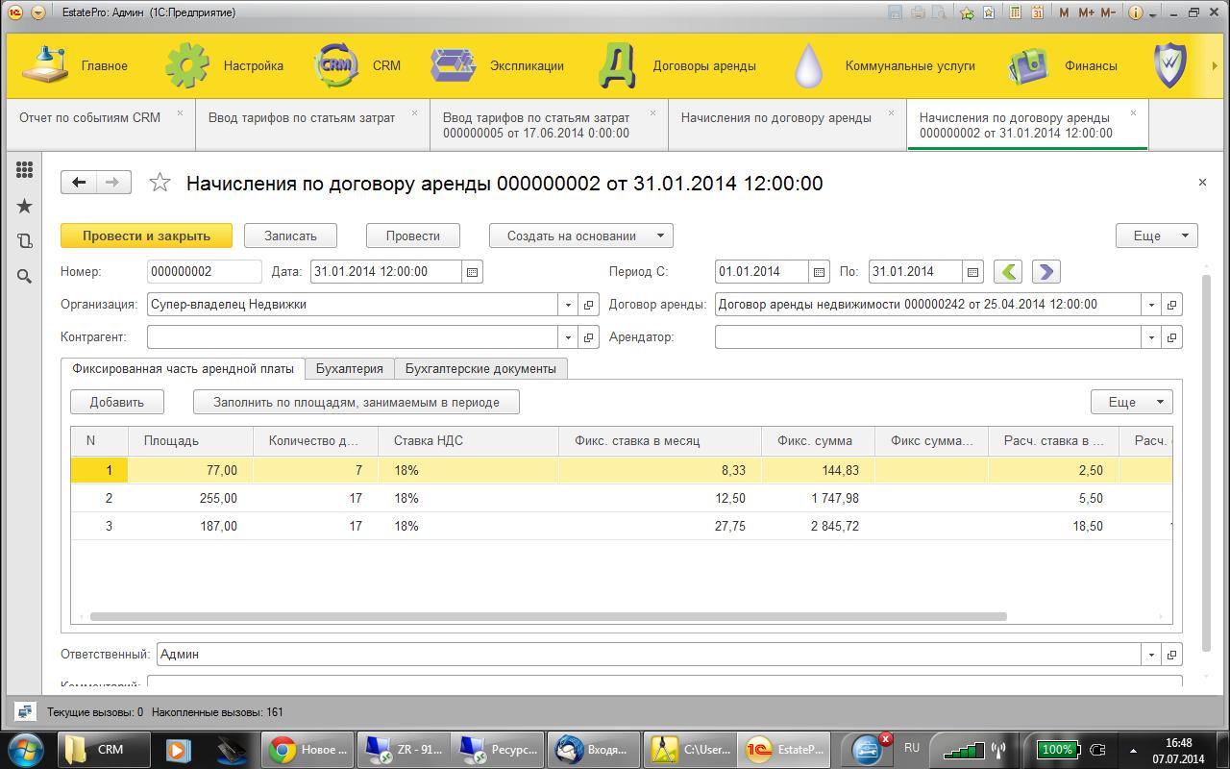The width and height of the screenshot is (1230, 769).
Task: Go forward with the right arrow
Action: tap(113, 183)
